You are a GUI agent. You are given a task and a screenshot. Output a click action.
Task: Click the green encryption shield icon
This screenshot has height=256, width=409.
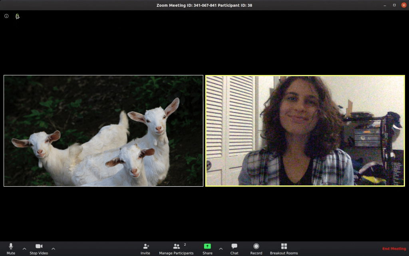pos(17,16)
